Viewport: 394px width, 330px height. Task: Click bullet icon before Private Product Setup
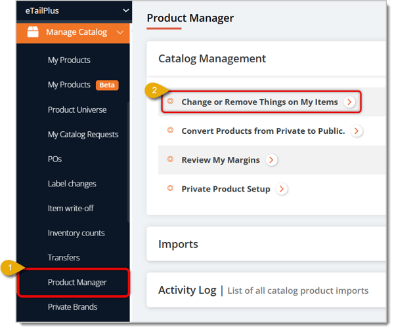[171, 188]
